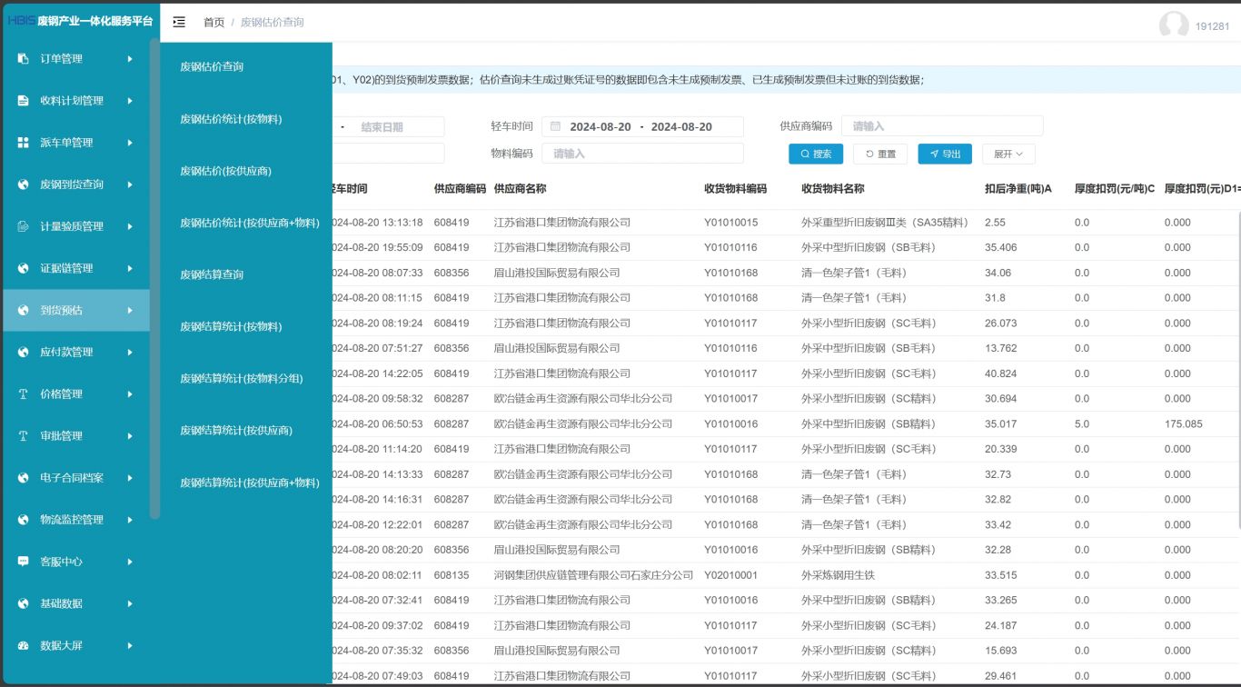Image resolution: width=1241 pixels, height=687 pixels.
Task: Click the Y02010001 material code cell
Action: click(730, 575)
